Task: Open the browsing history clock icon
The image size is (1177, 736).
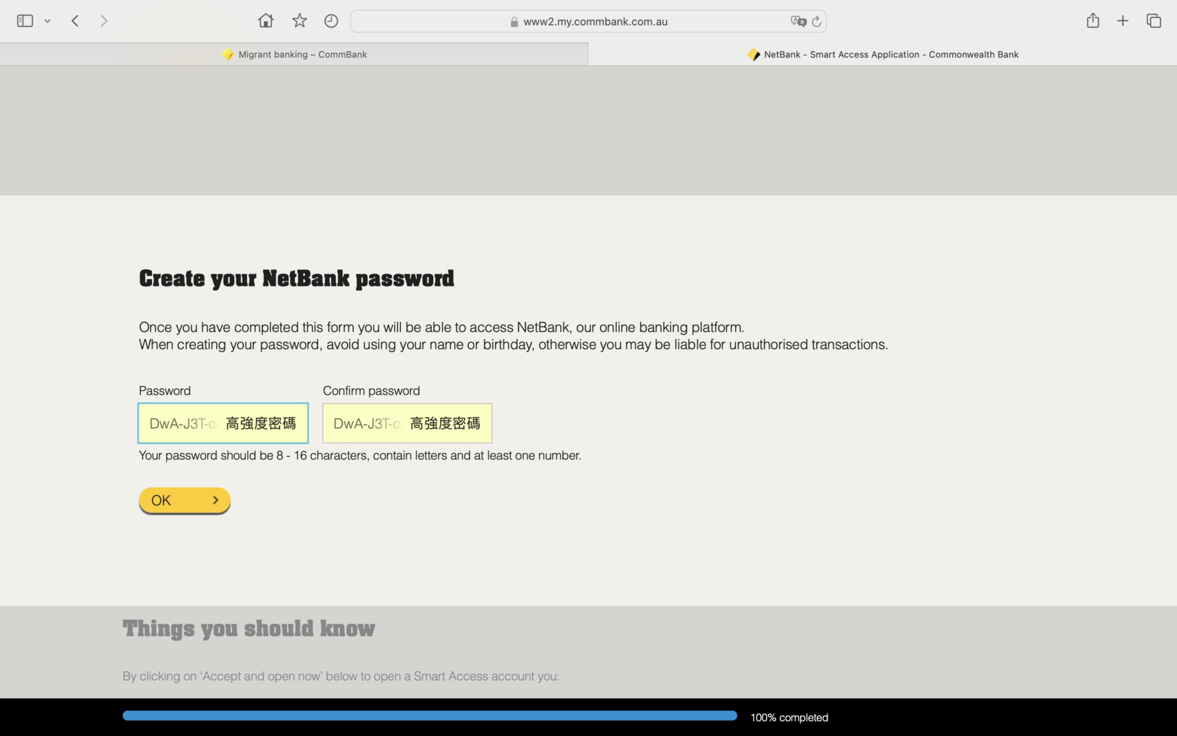Action: [x=331, y=21]
